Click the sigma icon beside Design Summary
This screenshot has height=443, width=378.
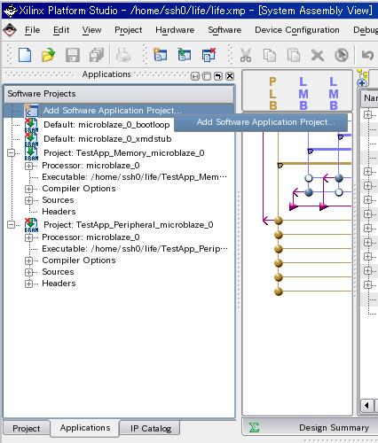point(254,427)
